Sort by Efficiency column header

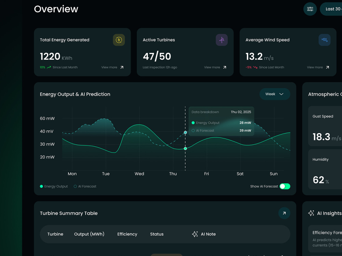click(127, 234)
